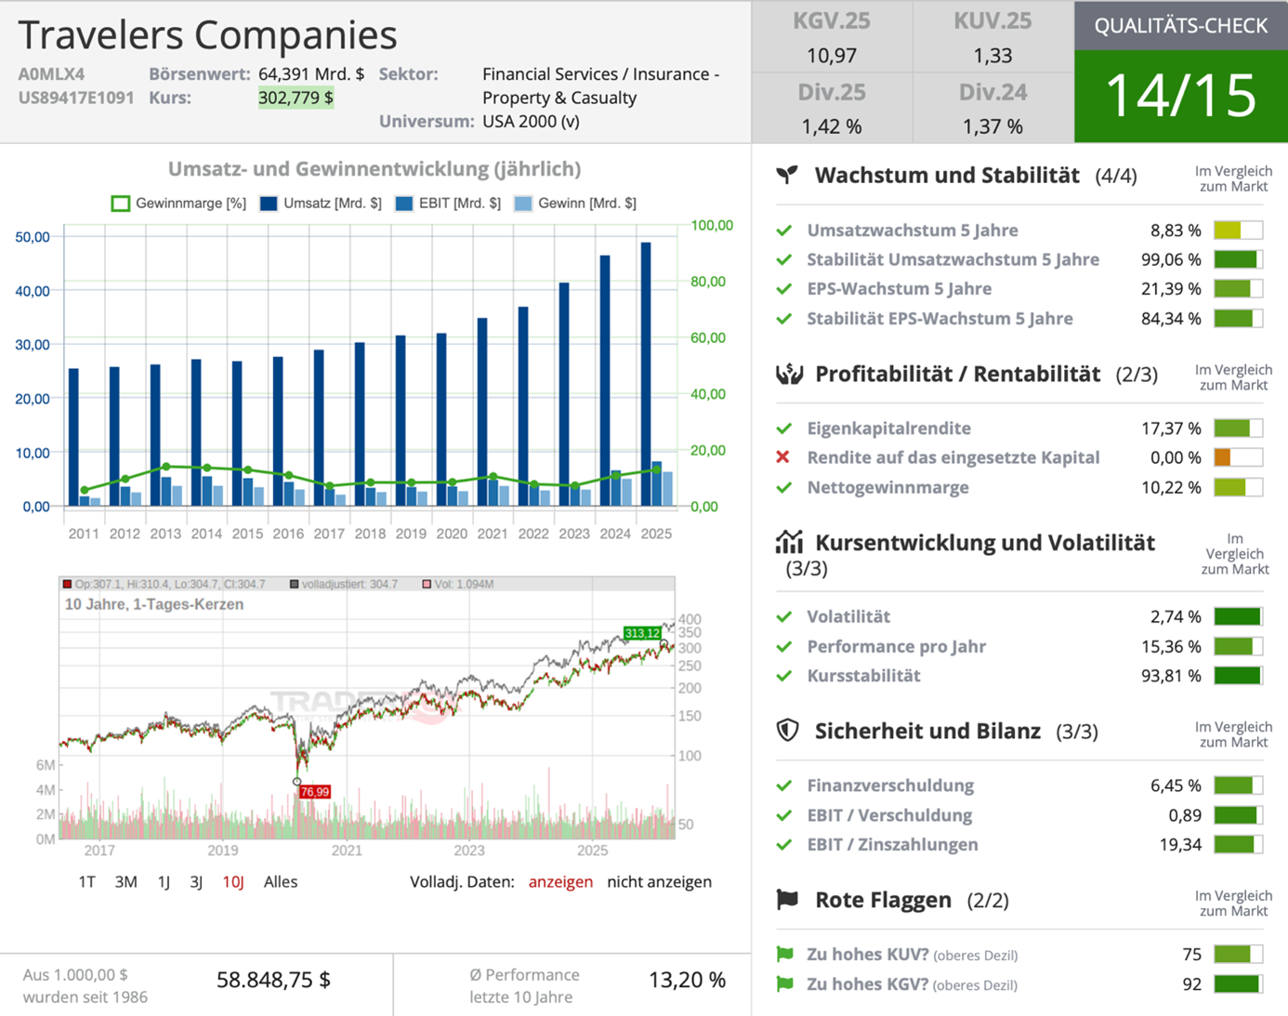This screenshot has width=1288, height=1016.
Task: Select 'nicht anzeigen' for Volladj. Daten
Action: point(659,881)
